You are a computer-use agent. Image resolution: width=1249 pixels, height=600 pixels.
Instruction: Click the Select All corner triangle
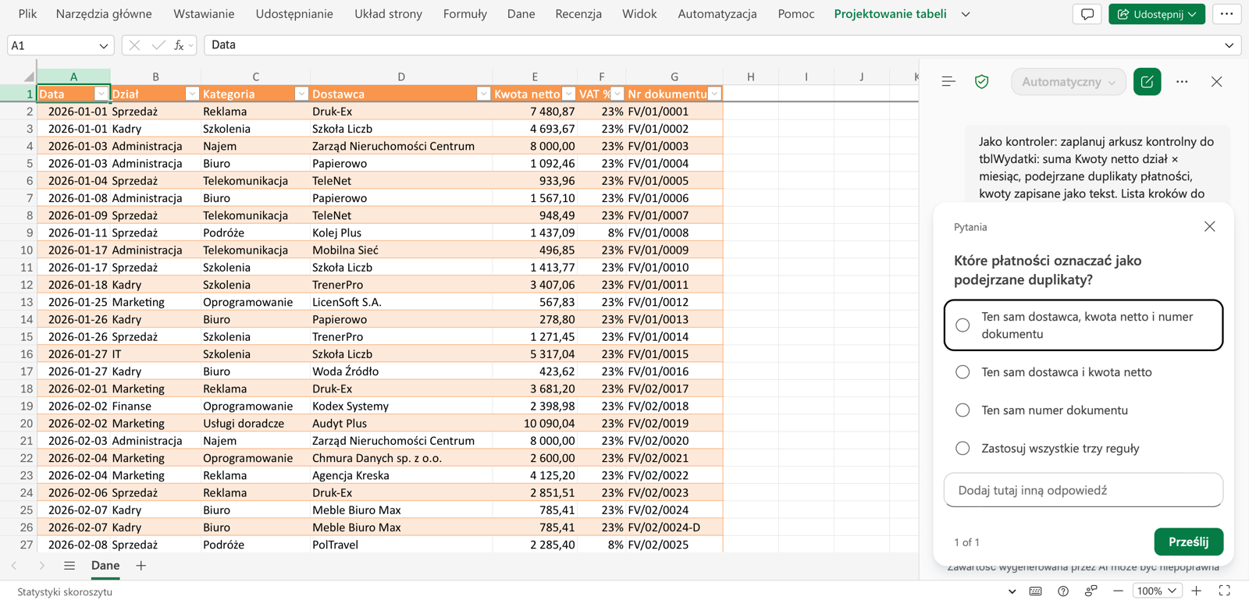point(28,76)
